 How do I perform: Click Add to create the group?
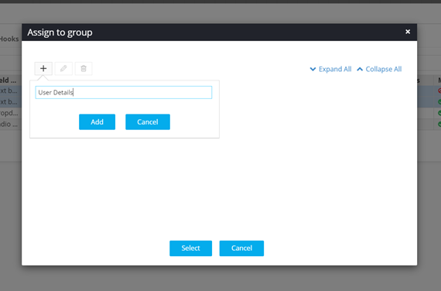click(97, 122)
